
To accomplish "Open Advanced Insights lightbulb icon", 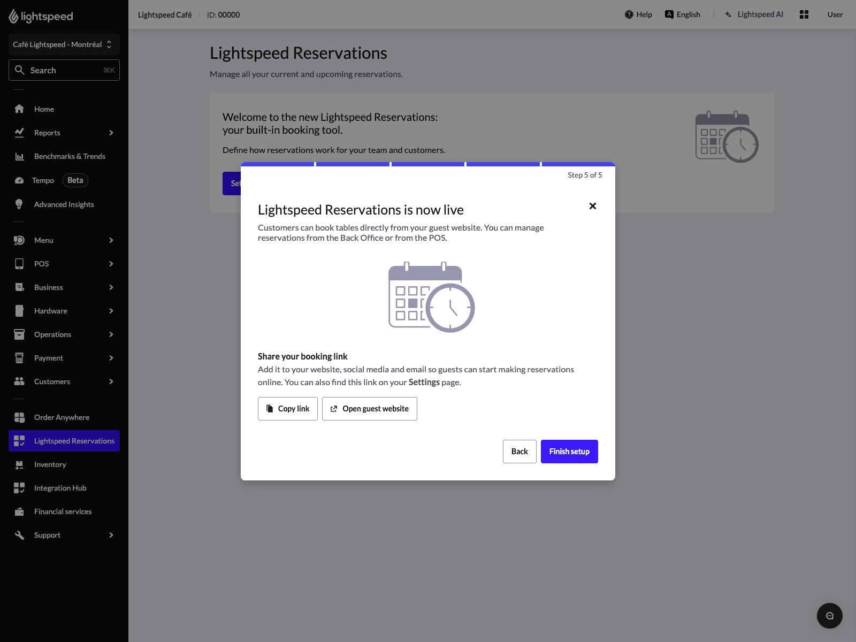I will [x=19, y=204].
